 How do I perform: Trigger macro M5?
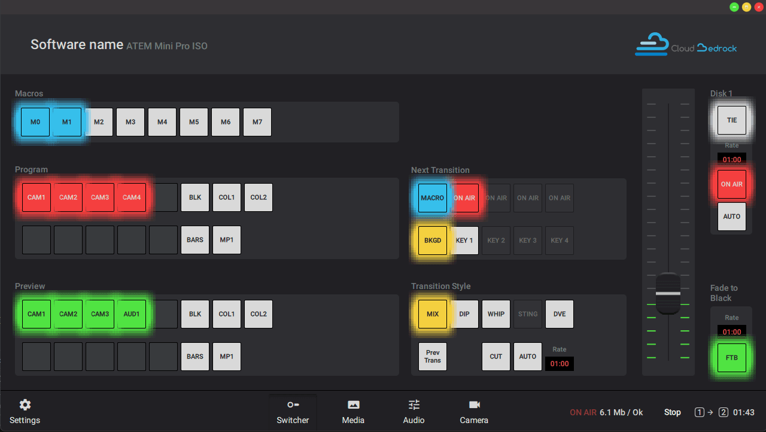click(194, 122)
